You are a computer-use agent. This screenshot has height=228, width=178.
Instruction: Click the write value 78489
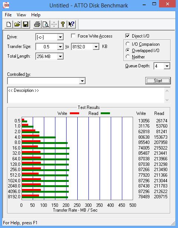pyautogui.click(x=144, y=197)
